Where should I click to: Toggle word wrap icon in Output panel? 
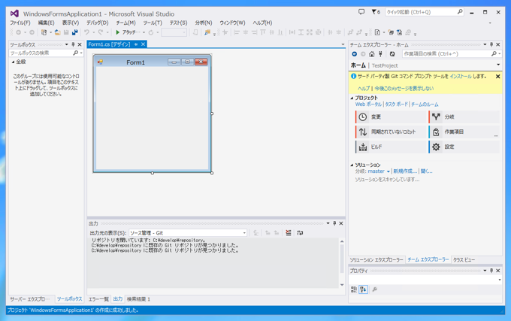coord(300,233)
